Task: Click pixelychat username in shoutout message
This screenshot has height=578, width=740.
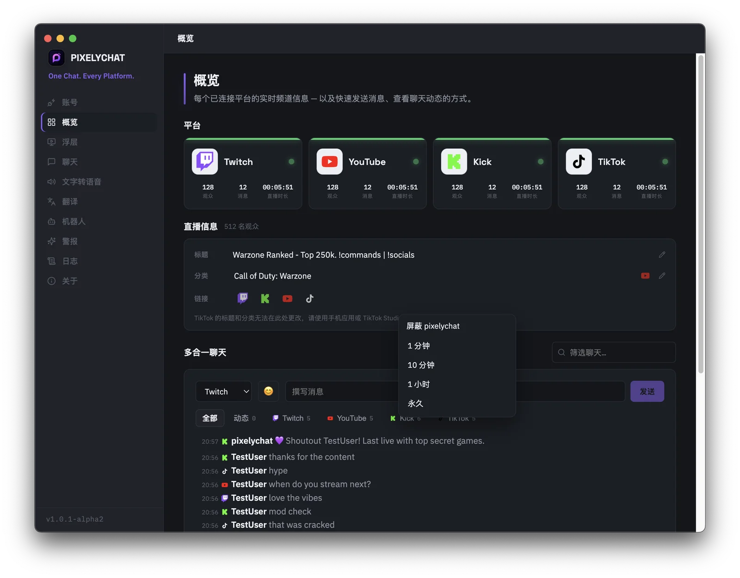Action: pyautogui.click(x=252, y=441)
